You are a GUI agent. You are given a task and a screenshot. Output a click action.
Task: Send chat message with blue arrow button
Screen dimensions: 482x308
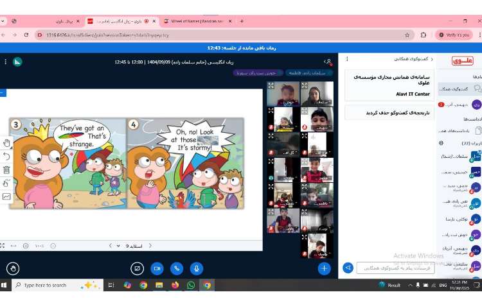[x=348, y=268]
